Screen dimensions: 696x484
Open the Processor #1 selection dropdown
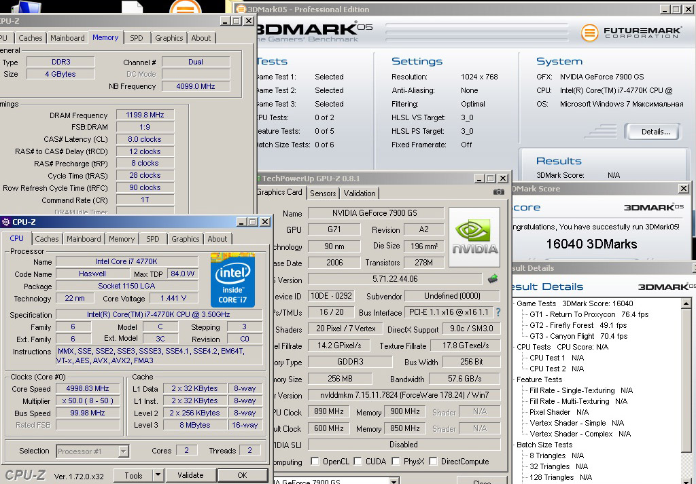coord(123,451)
